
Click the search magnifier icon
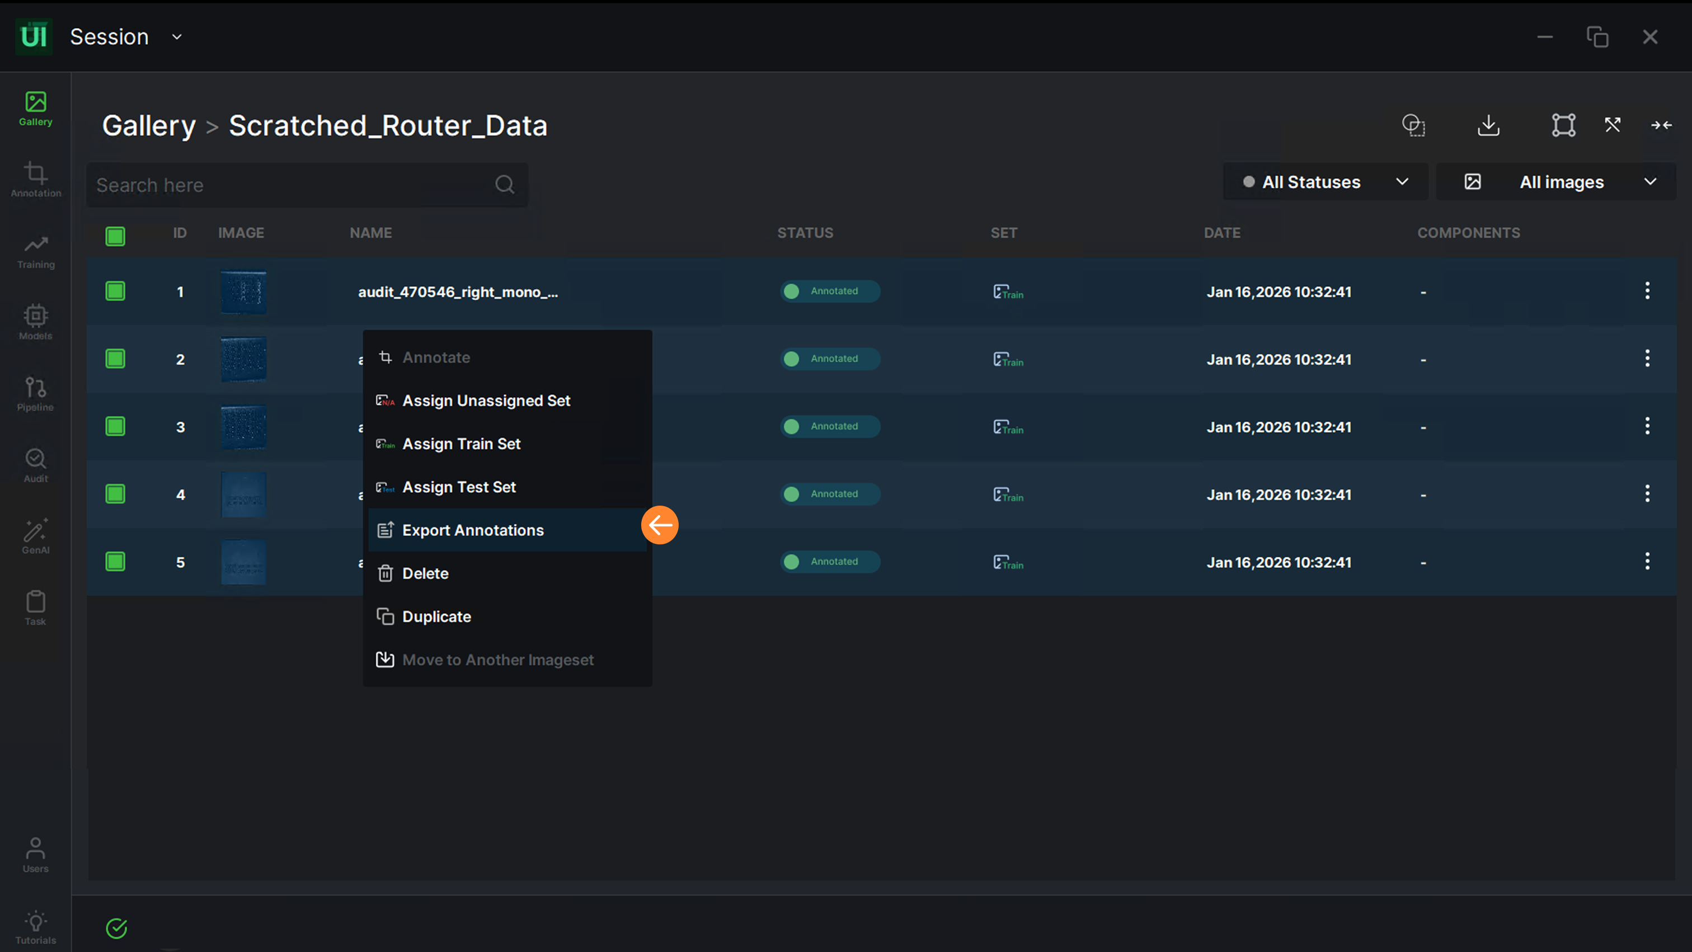[505, 185]
